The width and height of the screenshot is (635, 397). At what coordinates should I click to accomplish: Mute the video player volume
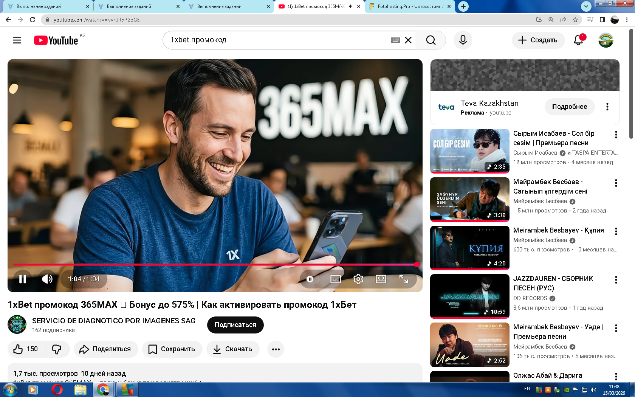coord(47,279)
